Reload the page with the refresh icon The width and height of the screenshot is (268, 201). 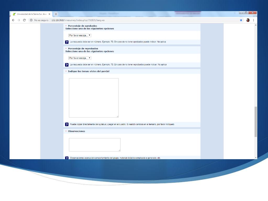(24, 20)
